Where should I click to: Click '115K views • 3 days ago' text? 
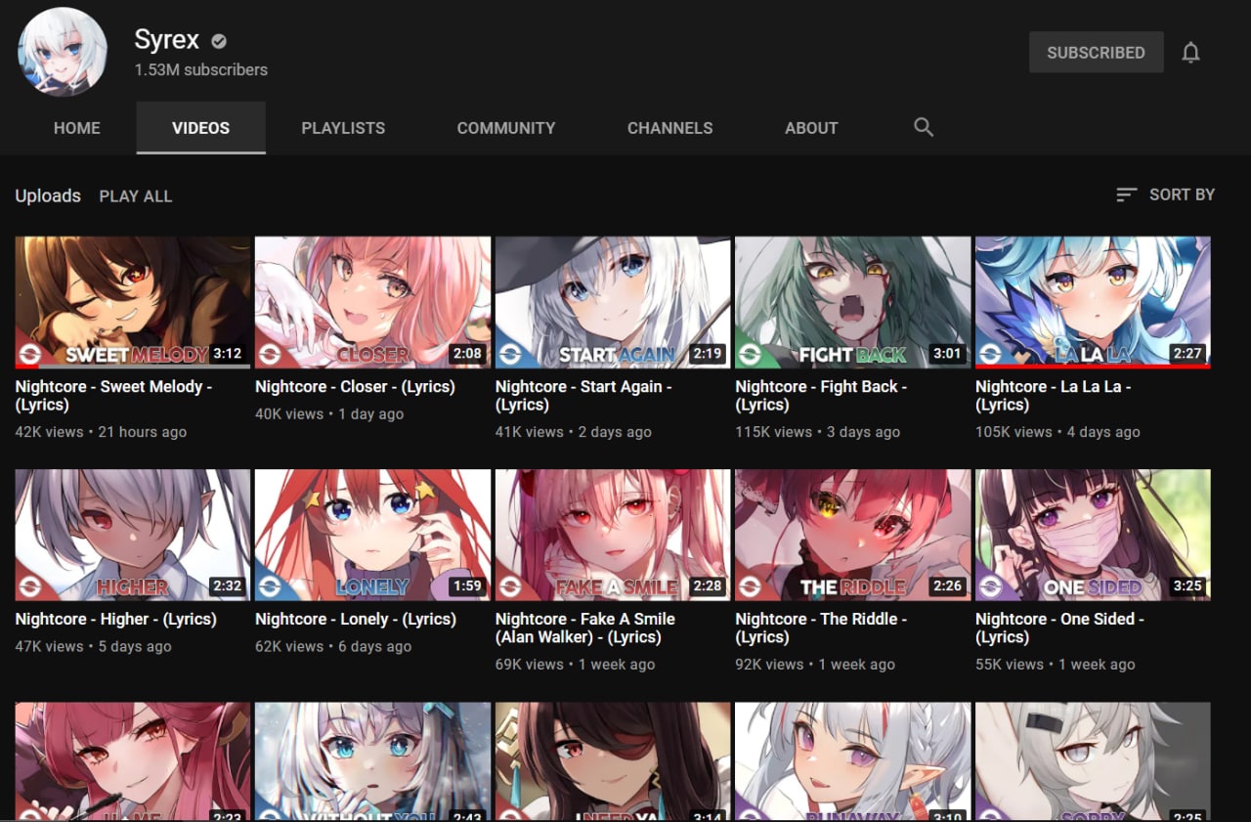click(x=817, y=432)
